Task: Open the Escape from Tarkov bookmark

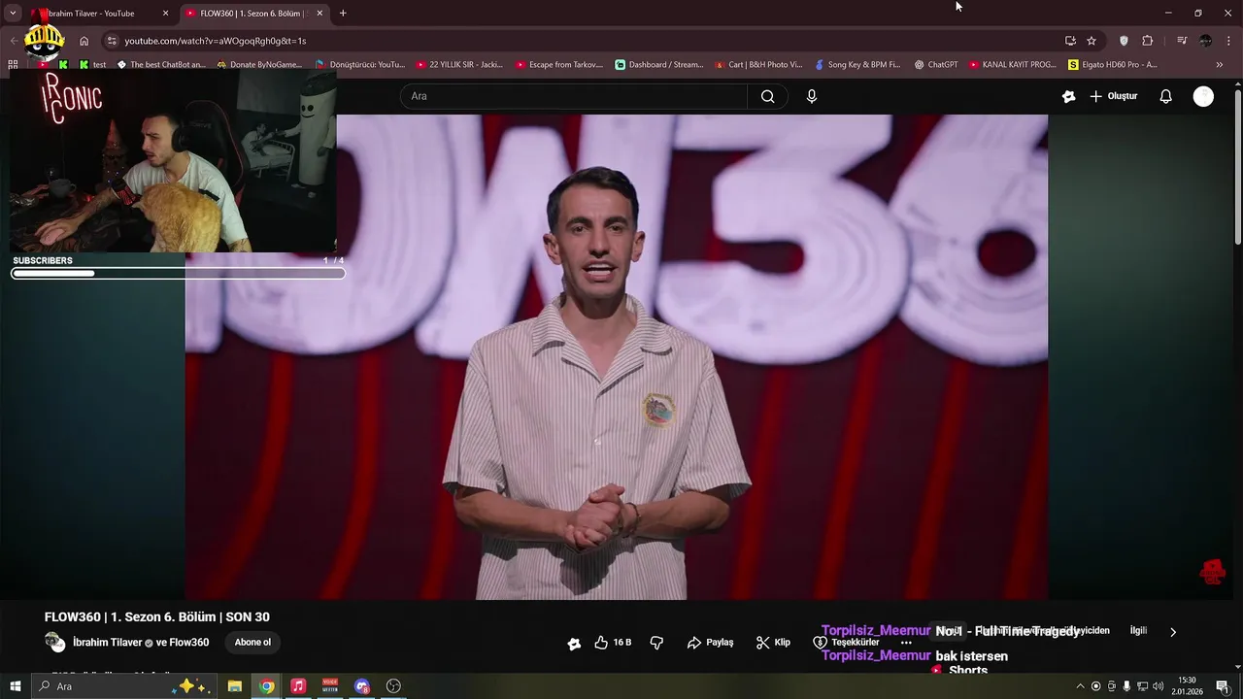Action: tap(559, 65)
